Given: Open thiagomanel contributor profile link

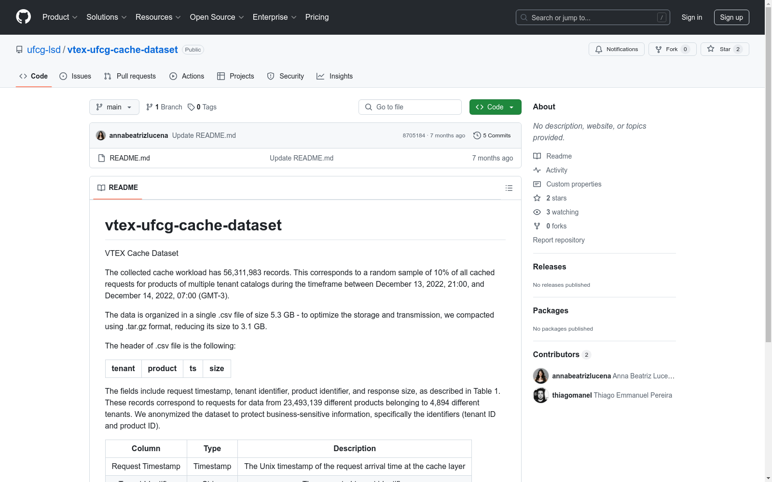Looking at the screenshot, I should pos(572,395).
